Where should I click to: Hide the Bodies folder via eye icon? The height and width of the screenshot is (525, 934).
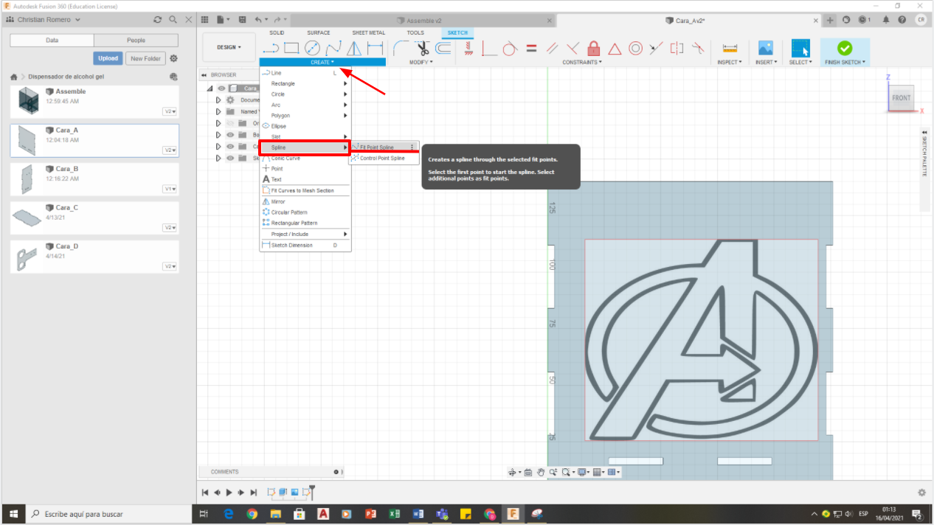(x=230, y=135)
